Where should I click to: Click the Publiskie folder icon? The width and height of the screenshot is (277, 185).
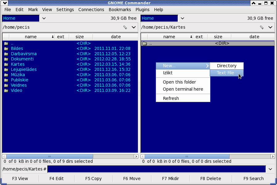tap(6, 80)
